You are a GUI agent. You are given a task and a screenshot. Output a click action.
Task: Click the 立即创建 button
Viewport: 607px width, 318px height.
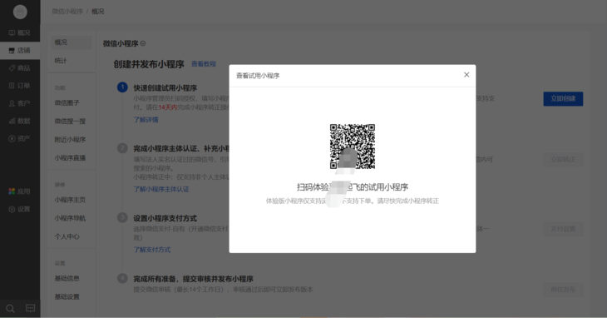(563, 99)
